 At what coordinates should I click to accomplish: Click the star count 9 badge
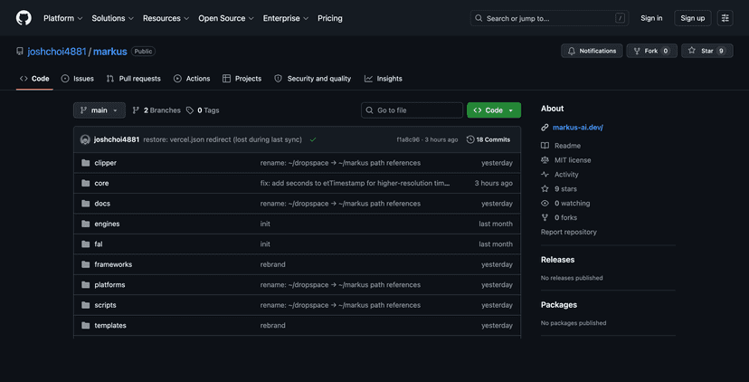pyautogui.click(x=721, y=51)
